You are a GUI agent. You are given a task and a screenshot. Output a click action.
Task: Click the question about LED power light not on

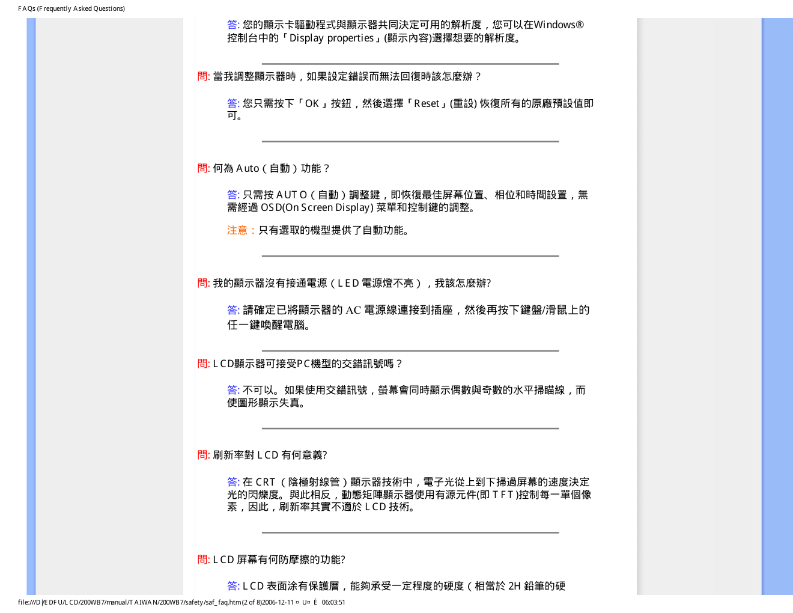pyautogui.click(x=344, y=283)
